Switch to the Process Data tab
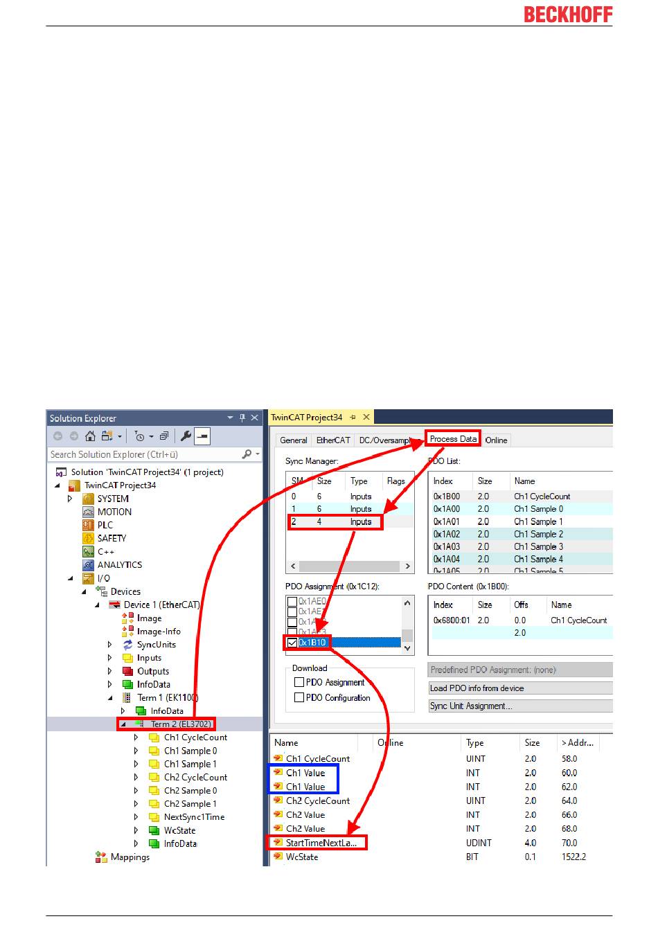 tap(453, 439)
